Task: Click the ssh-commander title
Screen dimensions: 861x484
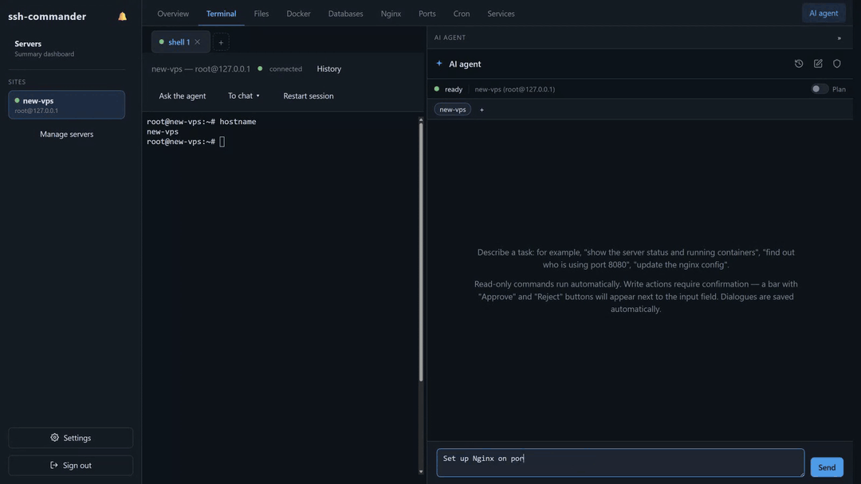Action: click(x=47, y=17)
